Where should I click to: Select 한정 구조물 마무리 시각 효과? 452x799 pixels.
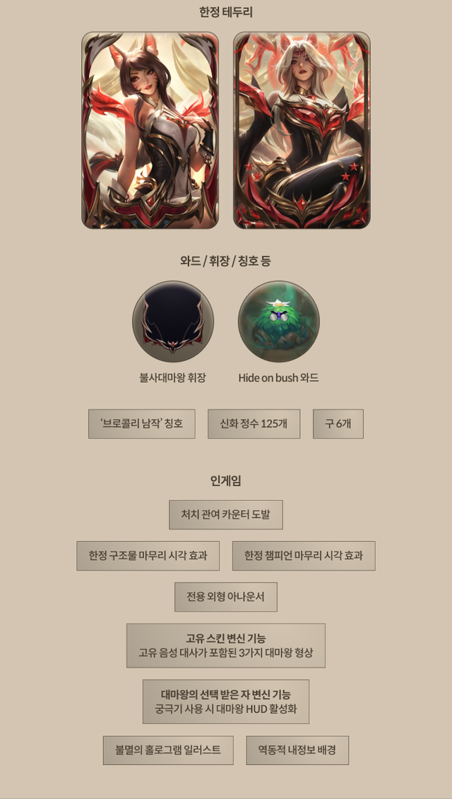148,555
